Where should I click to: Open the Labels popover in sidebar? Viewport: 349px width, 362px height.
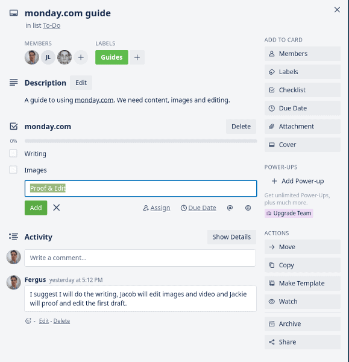point(303,72)
